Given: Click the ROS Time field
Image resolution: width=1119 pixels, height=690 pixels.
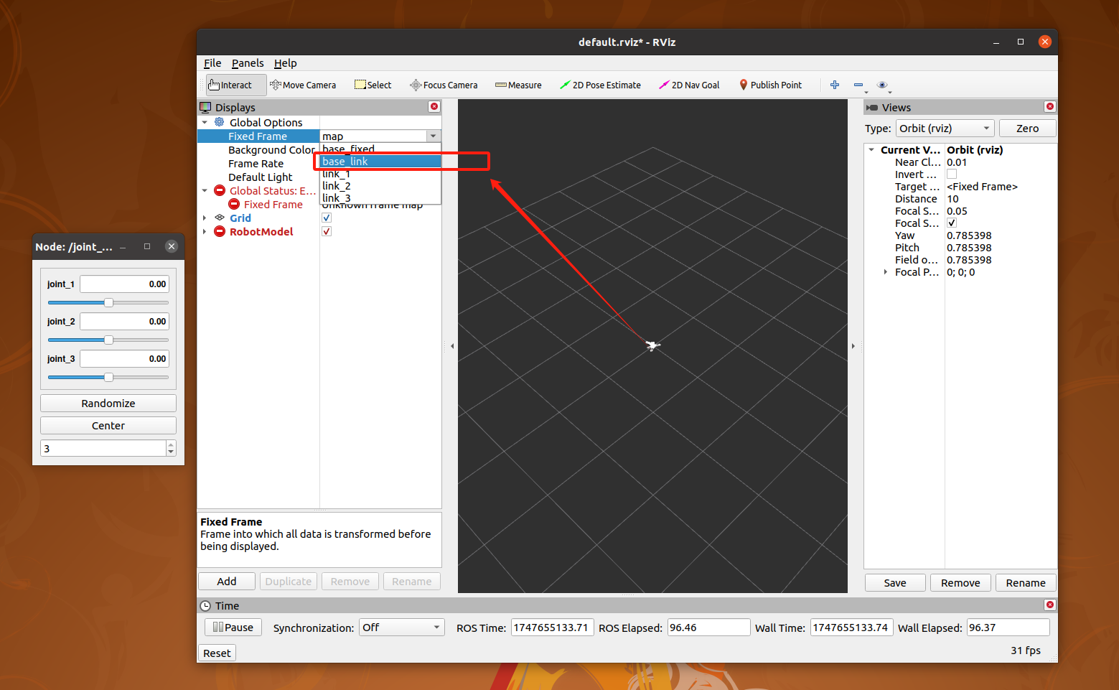Looking at the screenshot, I should coord(552,628).
